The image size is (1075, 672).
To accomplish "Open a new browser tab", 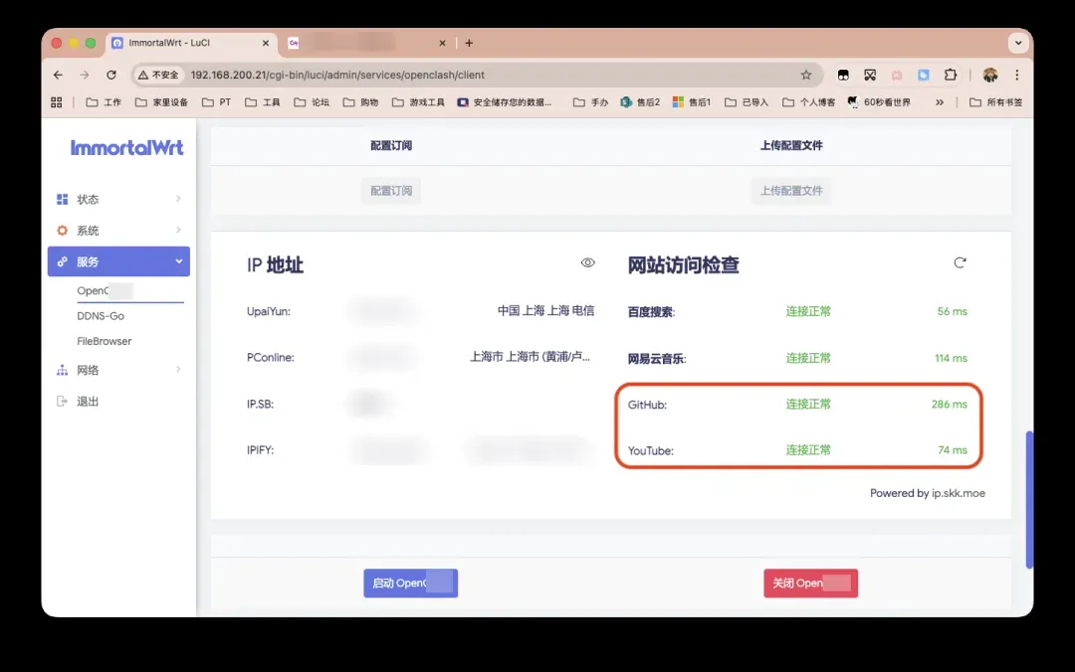I will pyautogui.click(x=469, y=43).
